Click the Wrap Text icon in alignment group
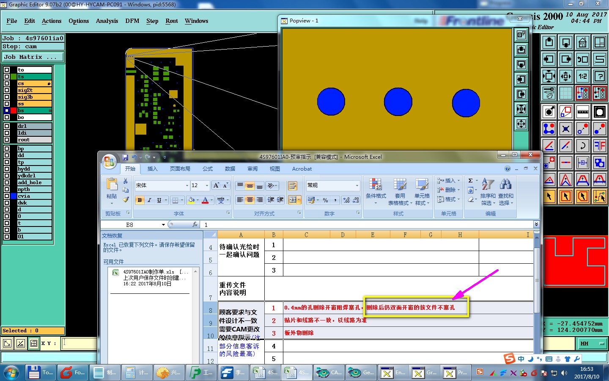Viewport: 609px width, 381px height. [292, 185]
